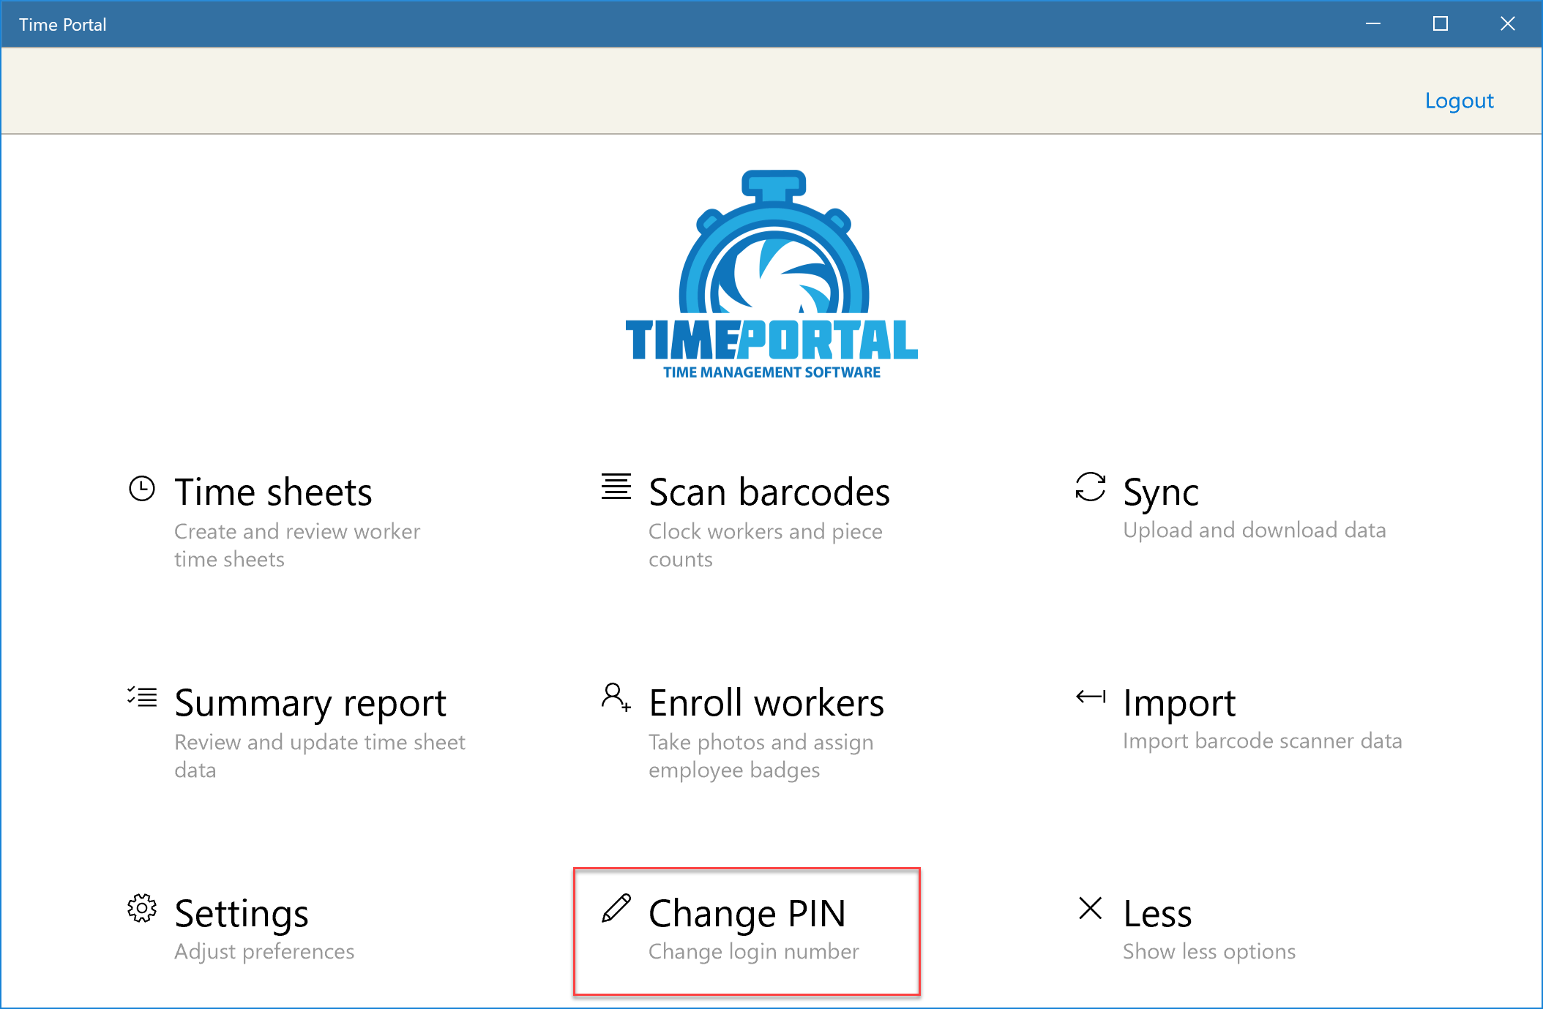Click the clock icon beside Time sheets
Screen dimensions: 1543x1009
[142, 489]
